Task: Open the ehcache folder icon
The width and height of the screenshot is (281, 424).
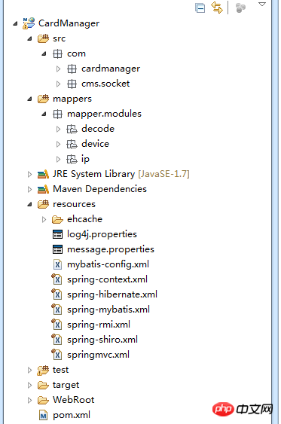Action: pyautogui.click(x=57, y=219)
